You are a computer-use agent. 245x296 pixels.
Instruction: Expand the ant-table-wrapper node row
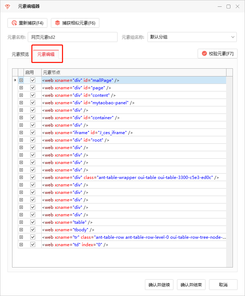click(x=21, y=178)
